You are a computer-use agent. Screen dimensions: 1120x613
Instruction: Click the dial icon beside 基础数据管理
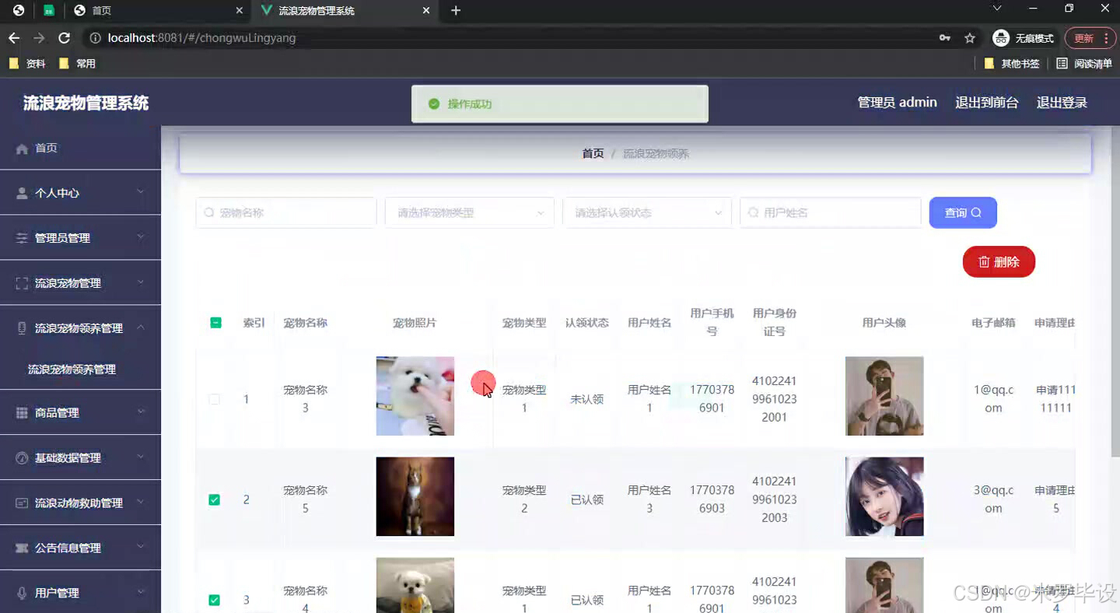click(22, 458)
